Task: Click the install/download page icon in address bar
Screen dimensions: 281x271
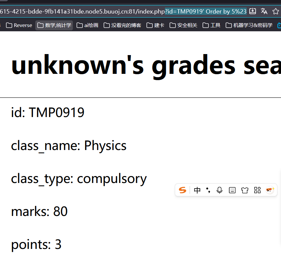Action: (x=253, y=11)
